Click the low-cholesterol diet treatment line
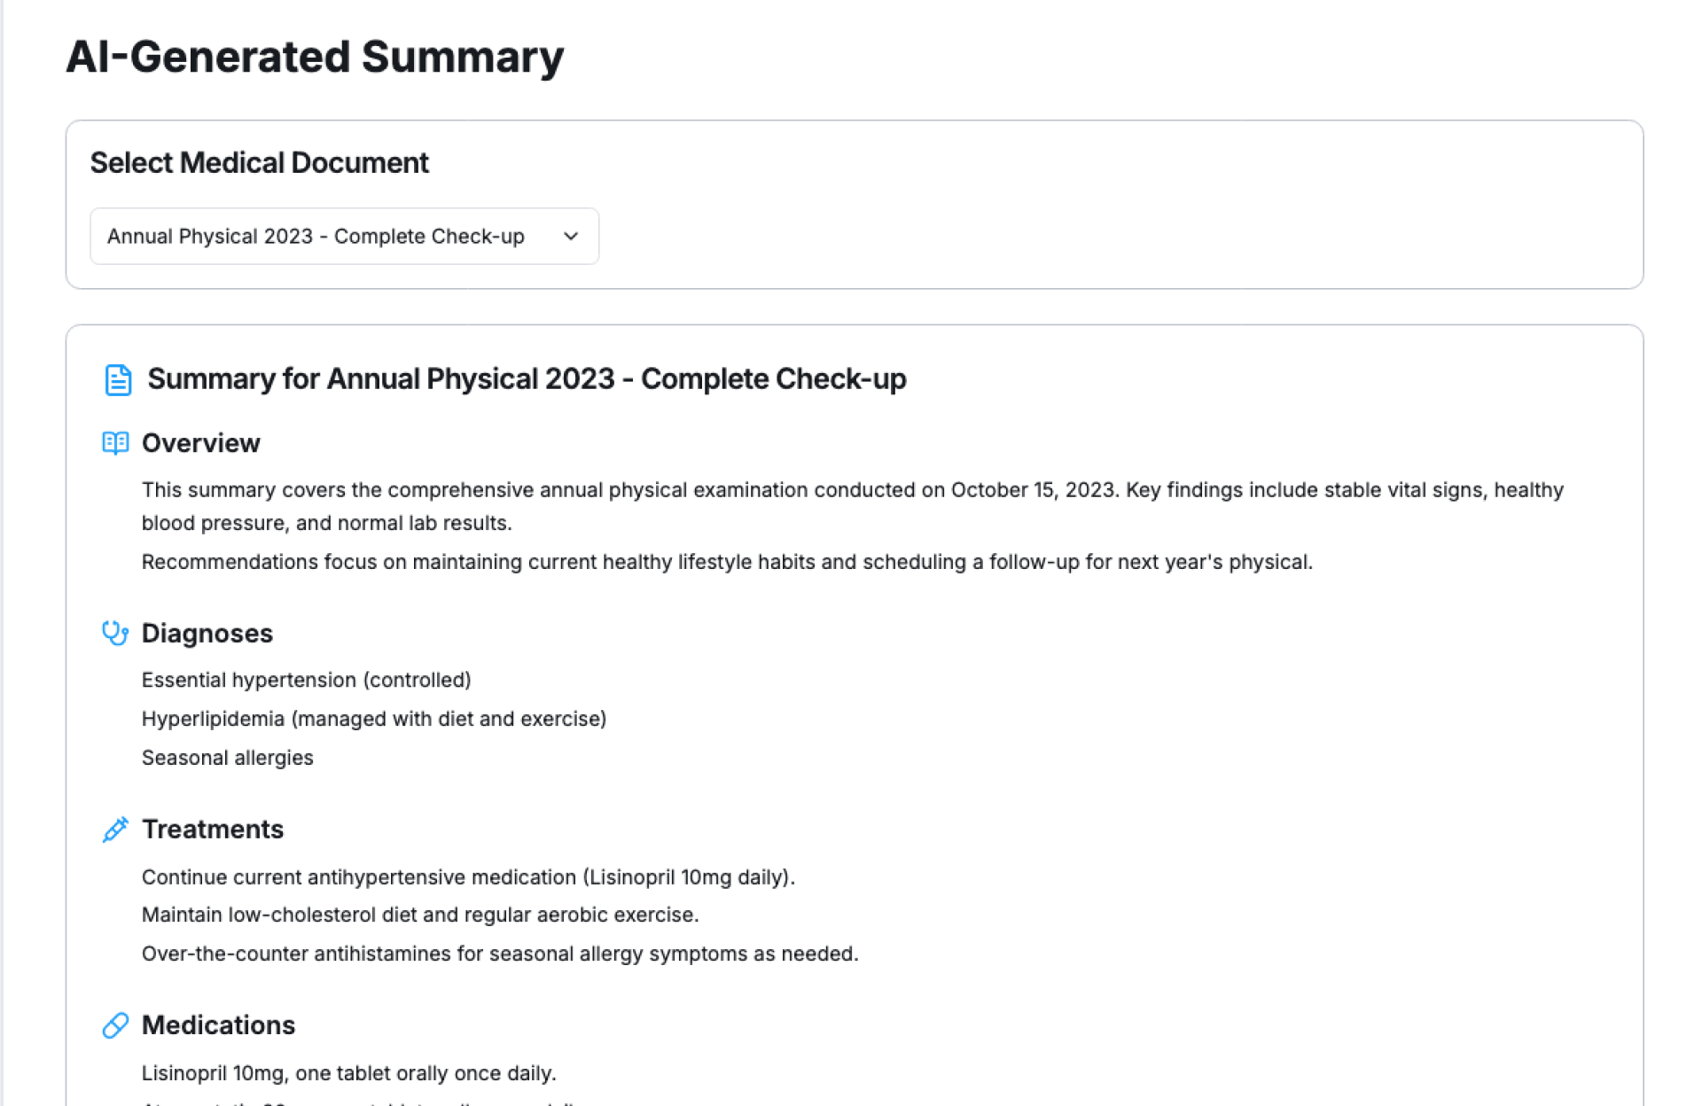Screen dimensions: 1702x1106 pyautogui.click(x=419, y=915)
